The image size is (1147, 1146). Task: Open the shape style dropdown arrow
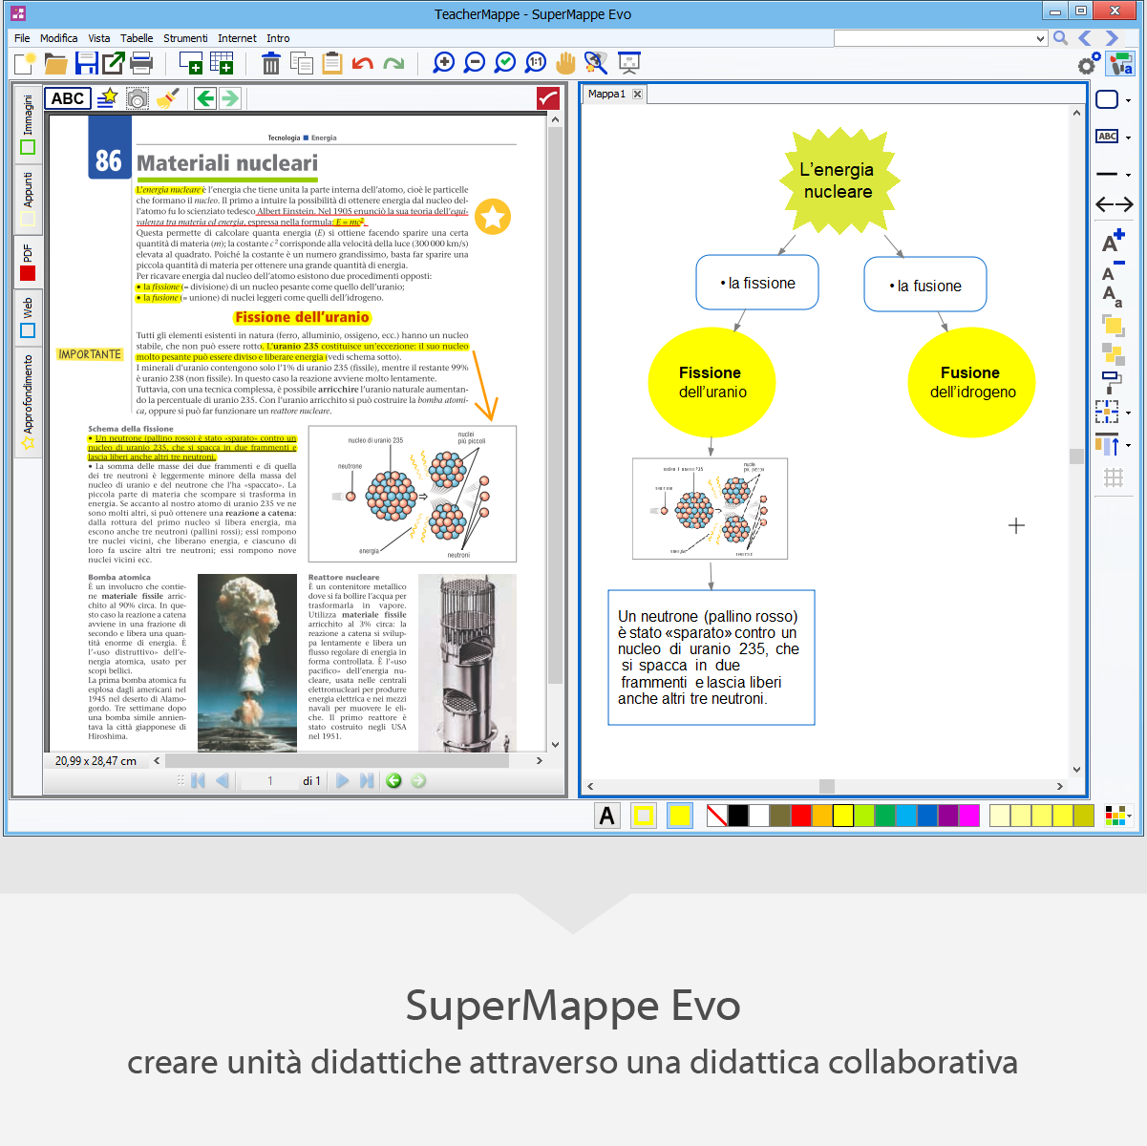click(1128, 100)
